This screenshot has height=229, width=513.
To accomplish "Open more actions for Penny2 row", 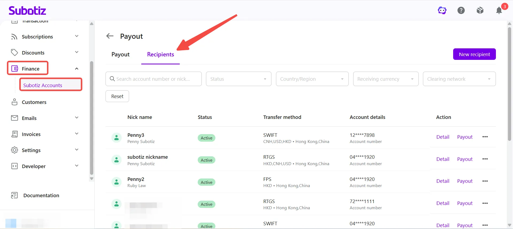I will [485, 181].
